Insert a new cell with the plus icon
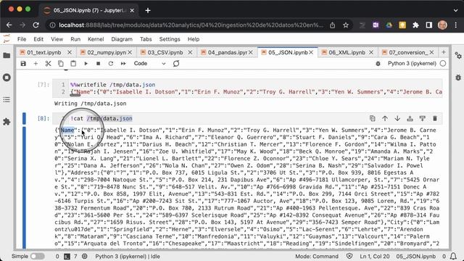This screenshot has width=464, height=261. 36,64
